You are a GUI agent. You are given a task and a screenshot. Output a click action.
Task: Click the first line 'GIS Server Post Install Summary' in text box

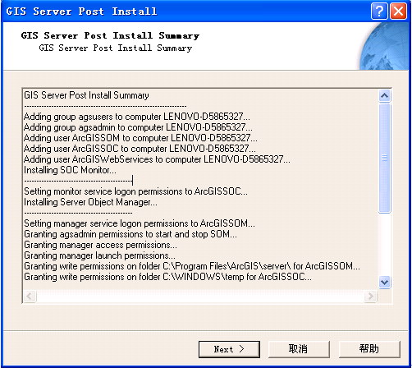click(86, 95)
